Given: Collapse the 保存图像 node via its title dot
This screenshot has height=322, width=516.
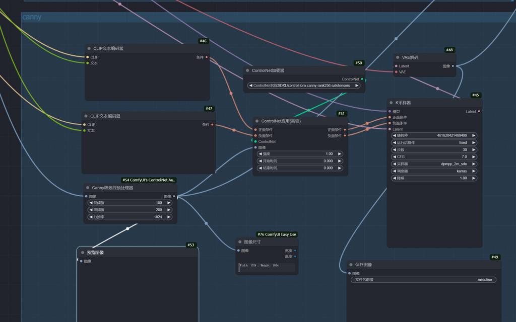Looking at the screenshot, I should (x=351, y=265).
